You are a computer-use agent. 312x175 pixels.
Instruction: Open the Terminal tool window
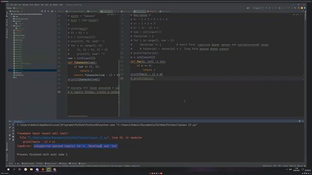click(x=73, y=163)
